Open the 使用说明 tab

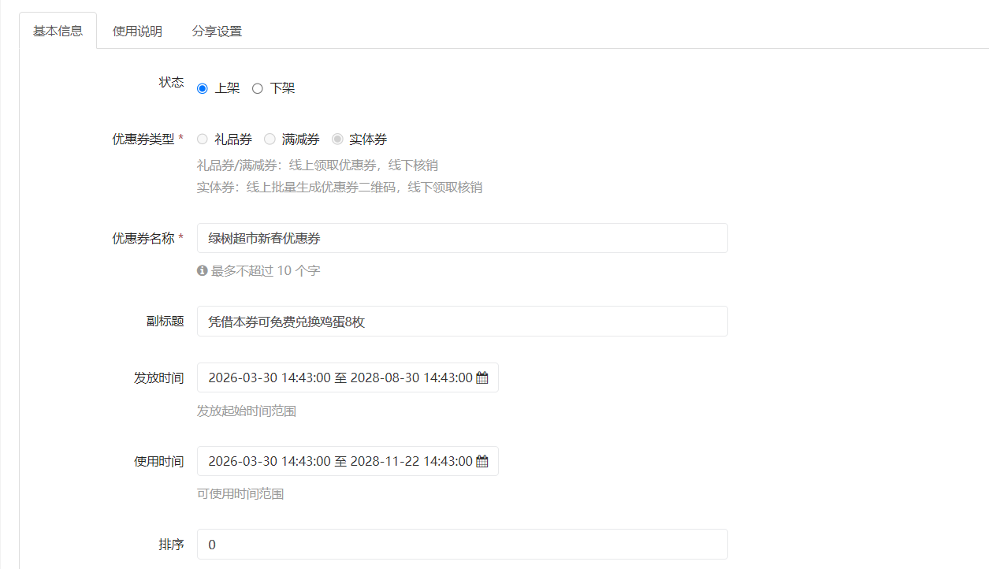[137, 32]
